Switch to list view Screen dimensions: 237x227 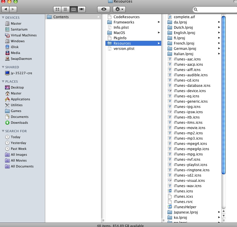65,9
